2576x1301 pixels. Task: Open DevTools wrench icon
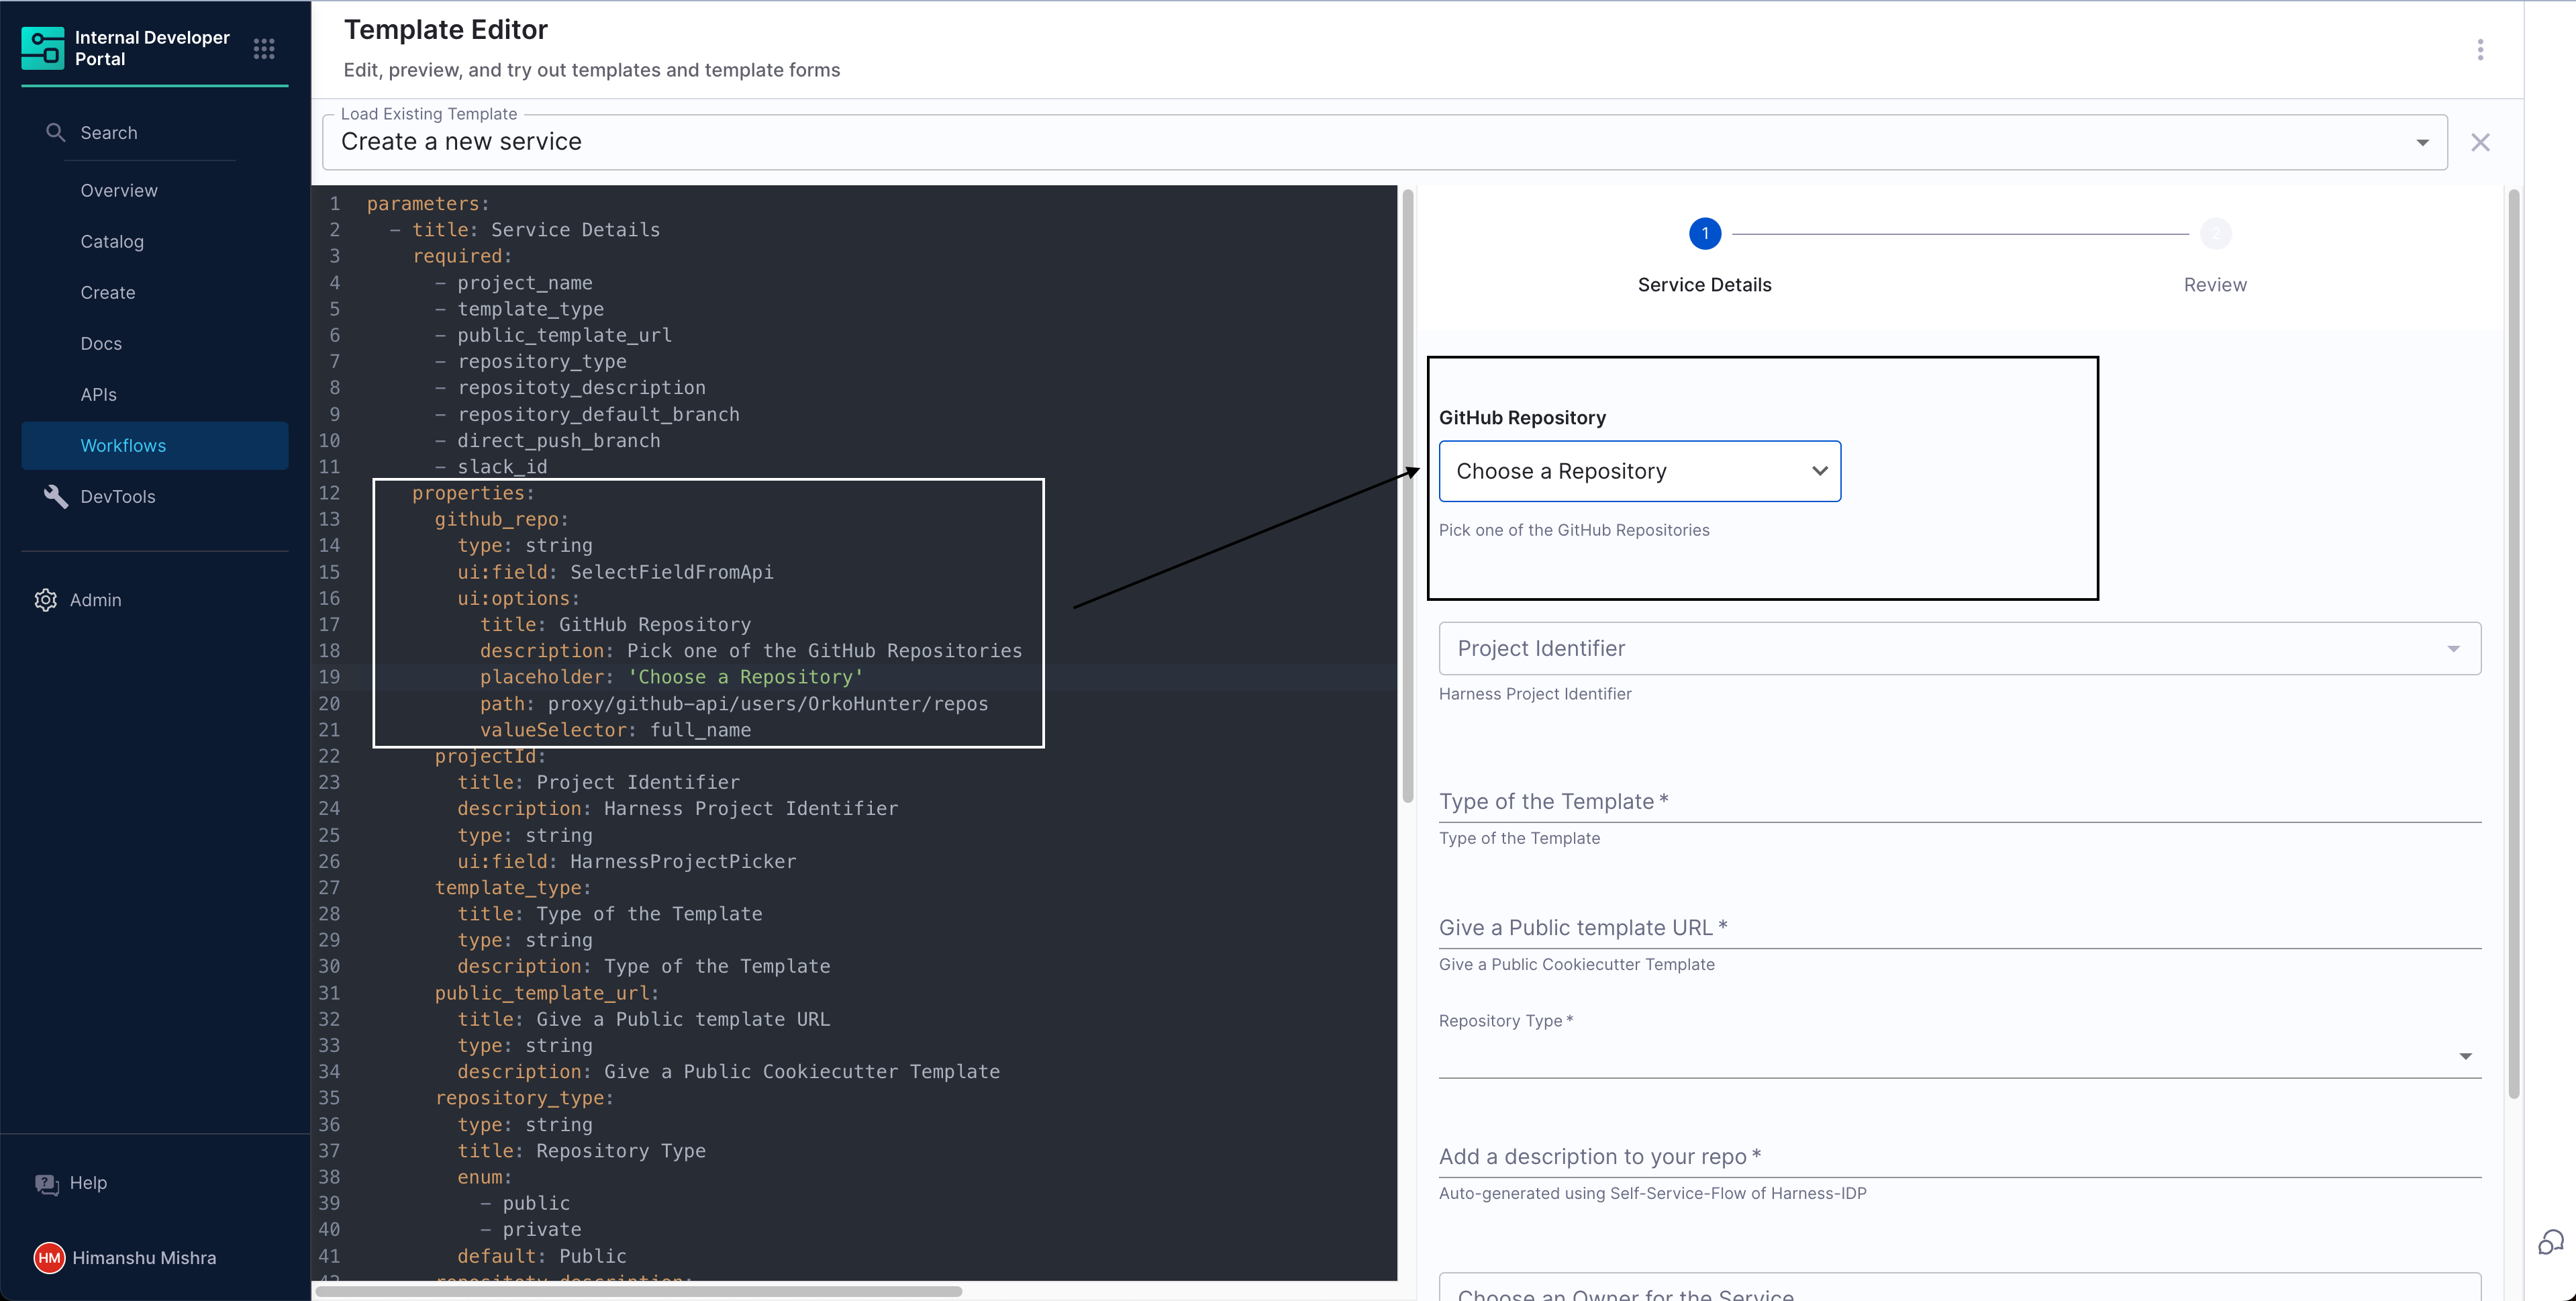point(56,496)
